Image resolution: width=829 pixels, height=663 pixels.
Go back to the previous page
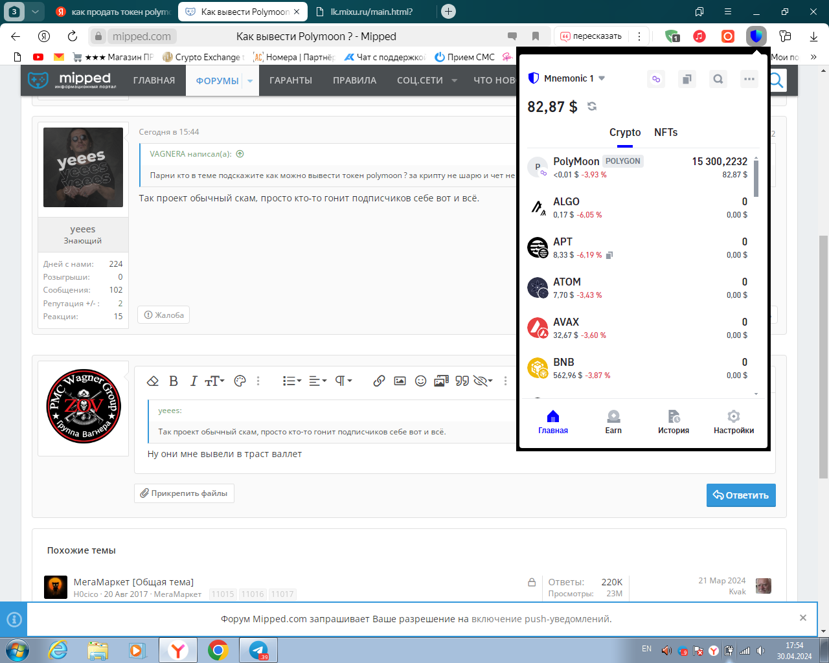tap(16, 36)
